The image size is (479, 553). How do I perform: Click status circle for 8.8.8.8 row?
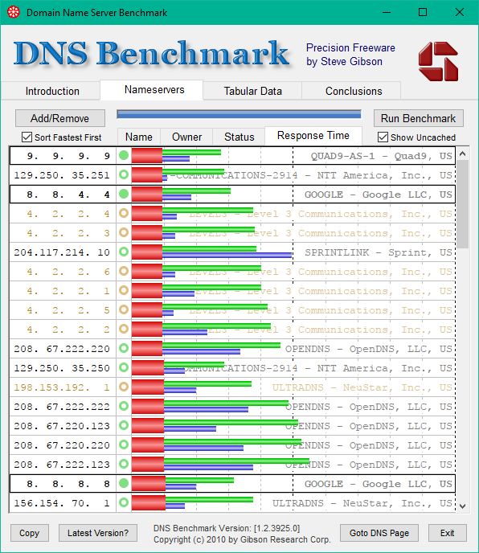coord(124,483)
